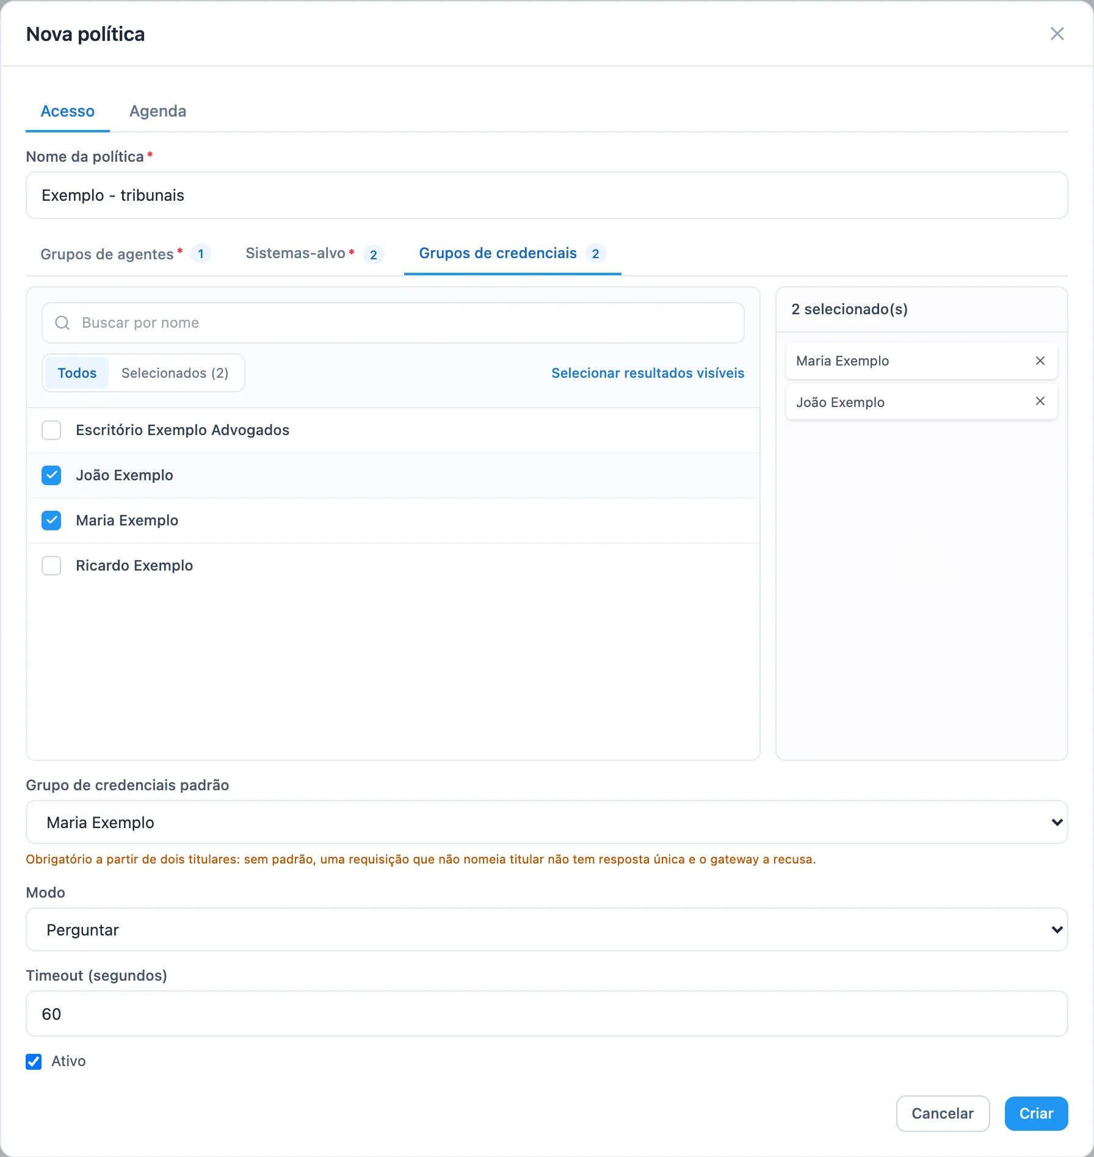Show Todos filter results

[x=77, y=373]
